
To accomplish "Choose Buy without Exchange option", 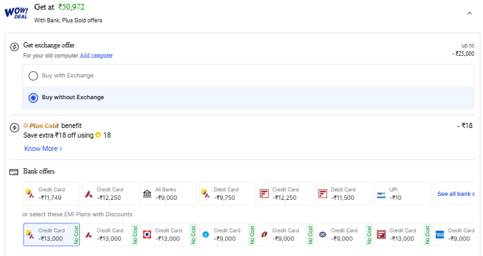I will [x=33, y=97].
